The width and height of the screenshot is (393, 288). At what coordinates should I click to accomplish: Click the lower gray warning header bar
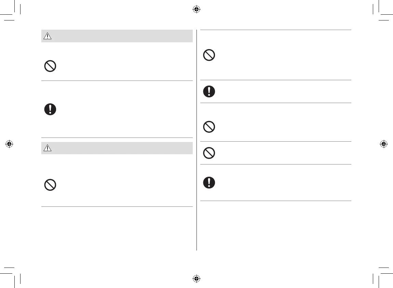pyautogui.click(x=120, y=148)
